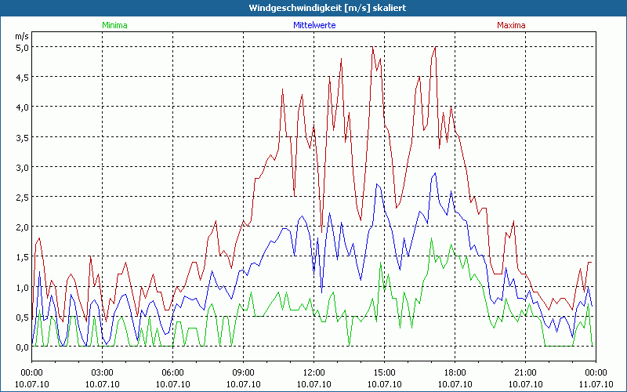The width and height of the screenshot is (627, 392).
Task: Click the '4,5' y-axis value
Action: [x=23, y=77]
